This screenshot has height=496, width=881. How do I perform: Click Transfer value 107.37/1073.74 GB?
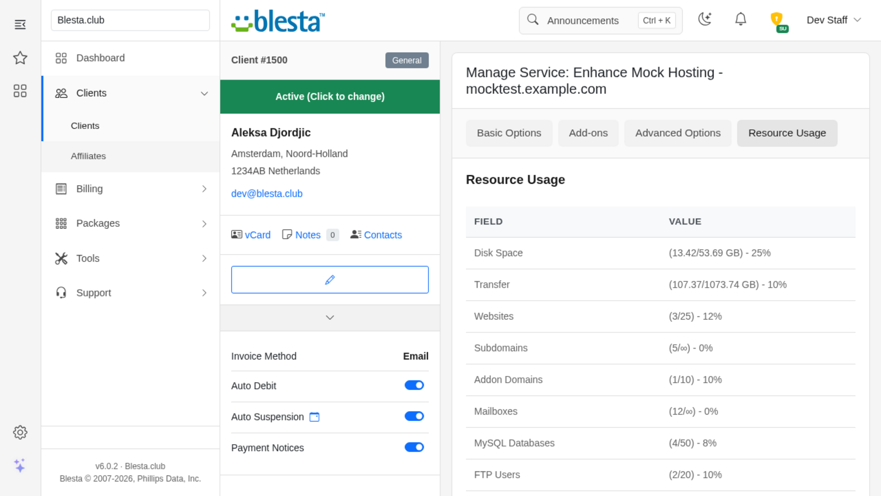click(x=727, y=285)
